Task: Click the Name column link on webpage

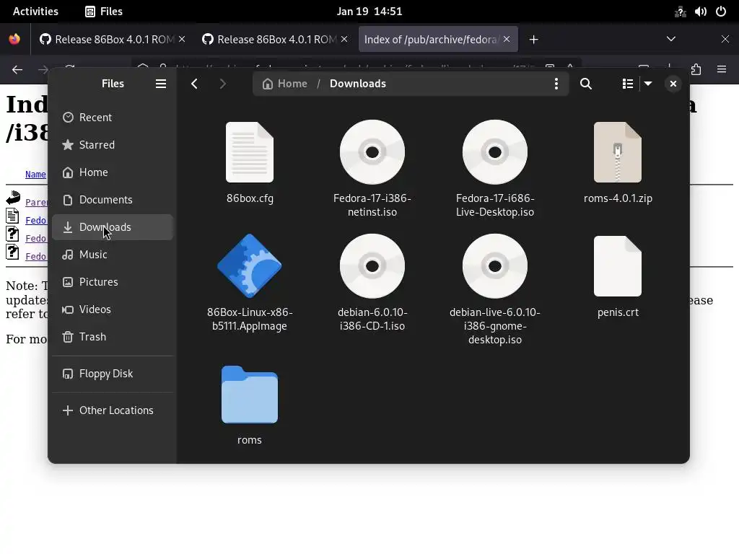Action: (36, 175)
